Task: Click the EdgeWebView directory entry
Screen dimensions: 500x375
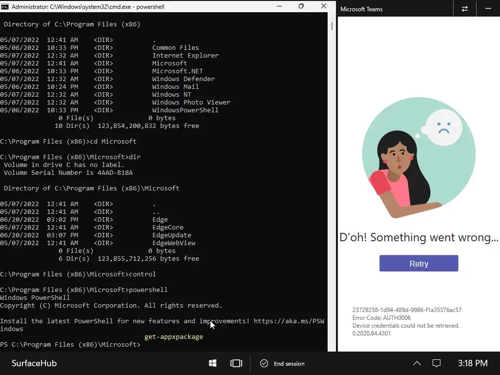Action: (174, 243)
